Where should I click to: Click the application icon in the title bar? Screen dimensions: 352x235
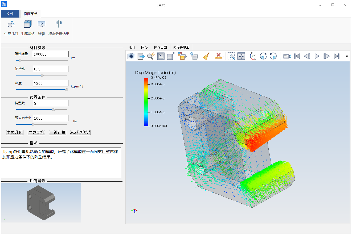4,4
